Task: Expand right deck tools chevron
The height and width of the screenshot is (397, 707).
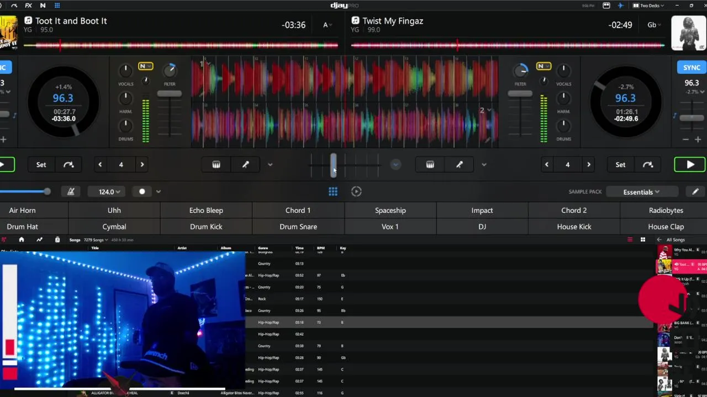Action: point(484,164)
